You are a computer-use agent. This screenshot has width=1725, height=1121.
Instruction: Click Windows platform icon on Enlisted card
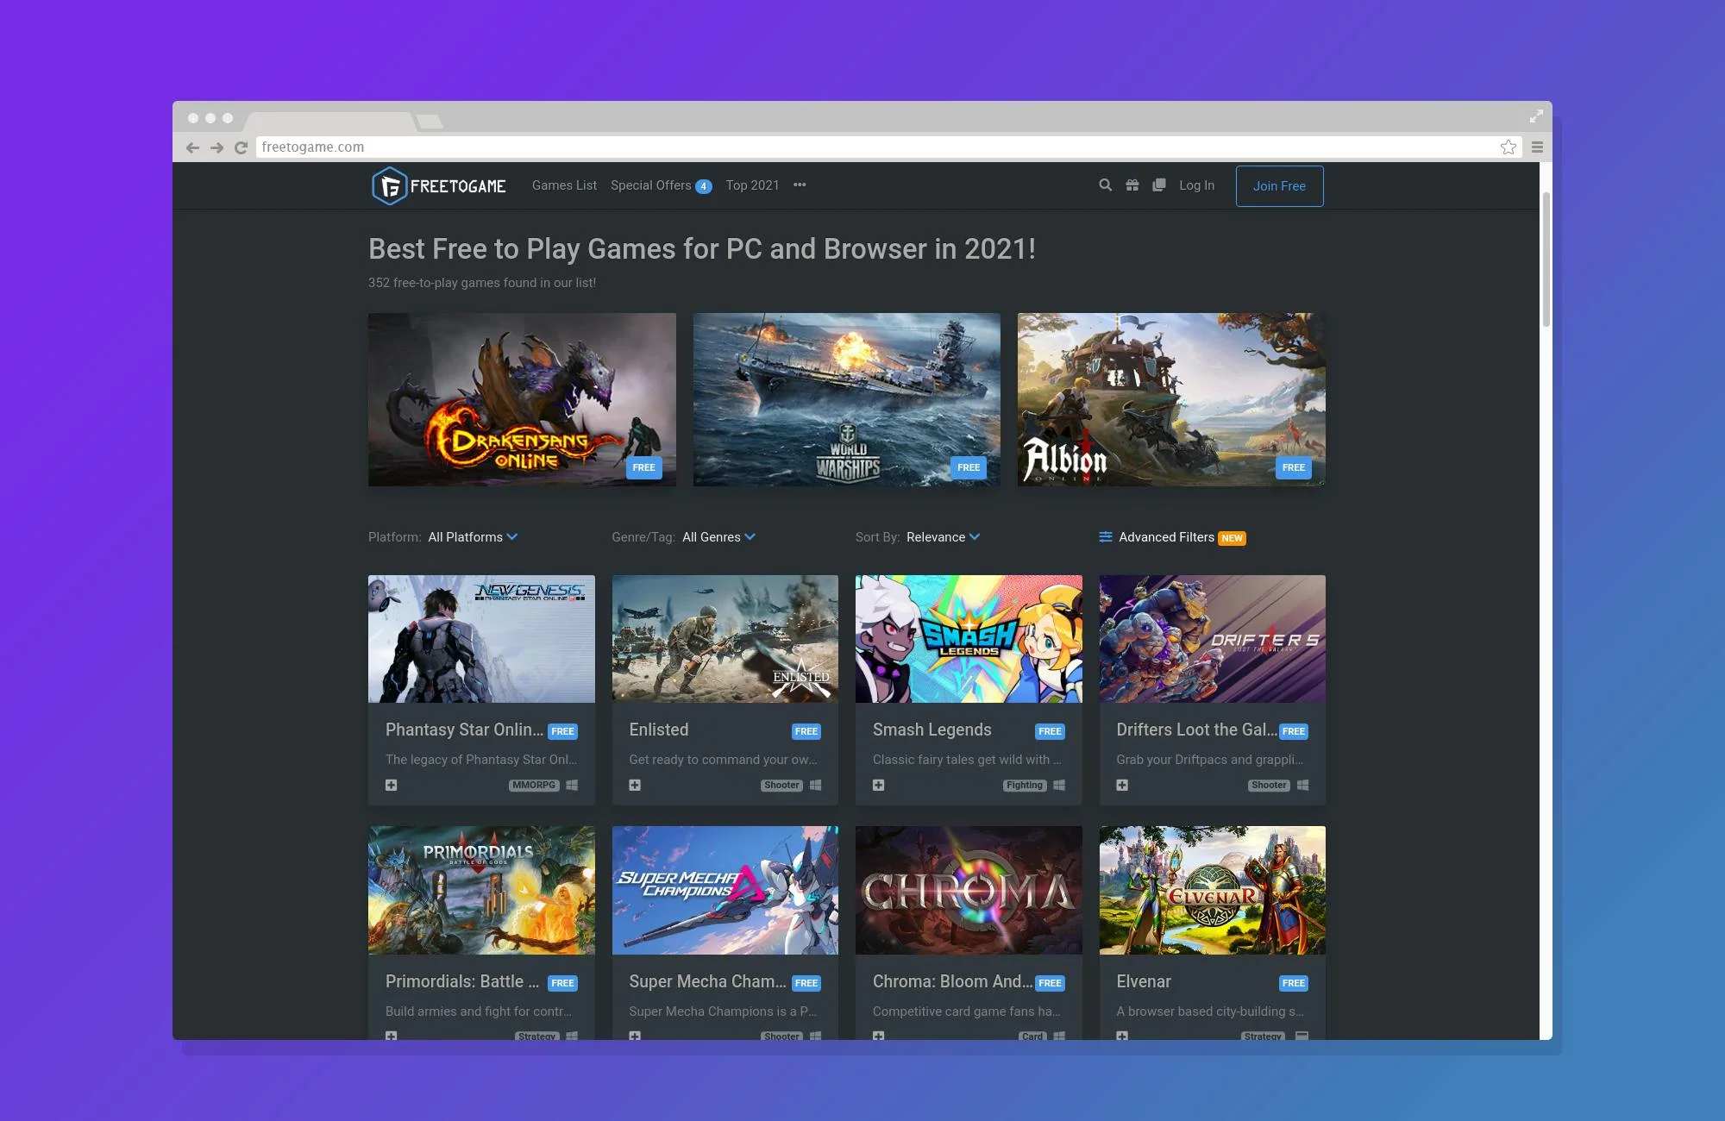pos(815,785)
